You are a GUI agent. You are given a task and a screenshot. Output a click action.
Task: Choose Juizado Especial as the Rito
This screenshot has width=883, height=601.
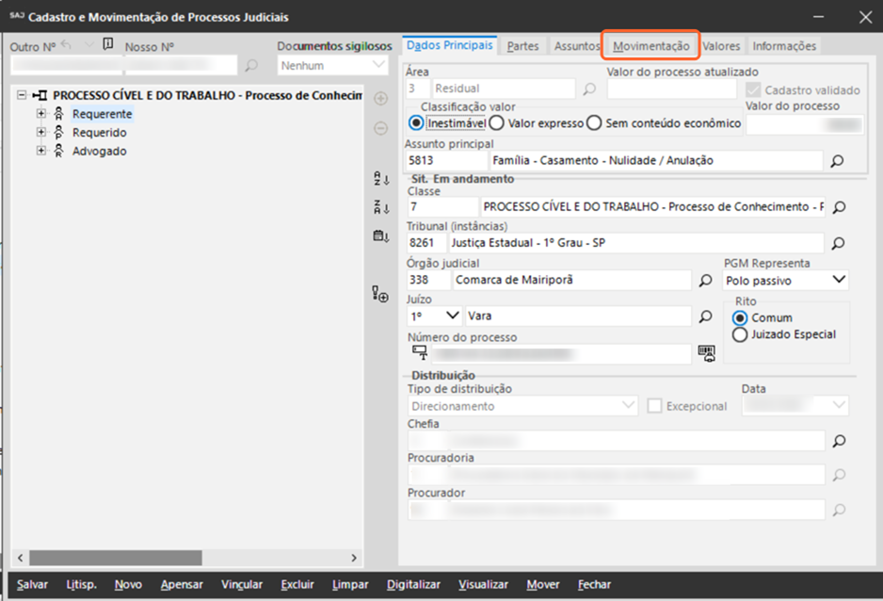pos(740,334)
